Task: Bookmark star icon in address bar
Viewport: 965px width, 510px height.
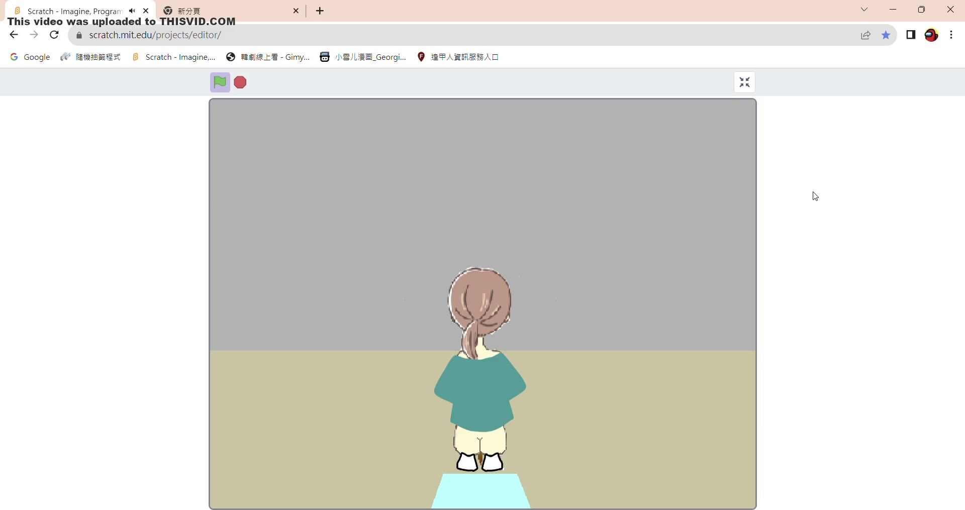Action: pyautogui.click(x=886, y=35)
